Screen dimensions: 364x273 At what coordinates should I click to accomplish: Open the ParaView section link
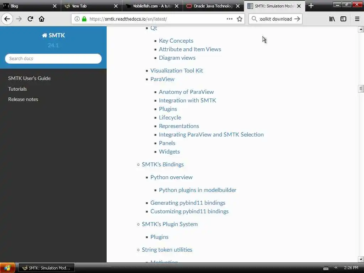(162, 79)
